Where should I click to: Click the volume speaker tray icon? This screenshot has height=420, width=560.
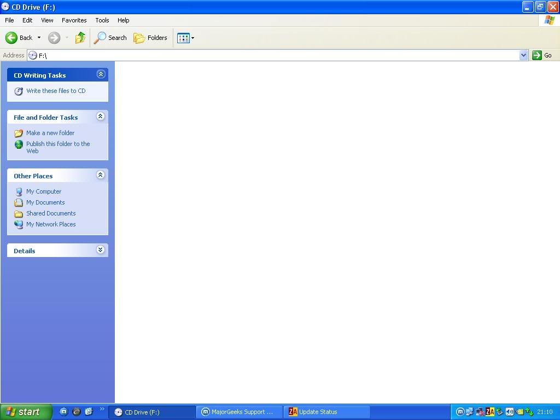click(509, 412)
